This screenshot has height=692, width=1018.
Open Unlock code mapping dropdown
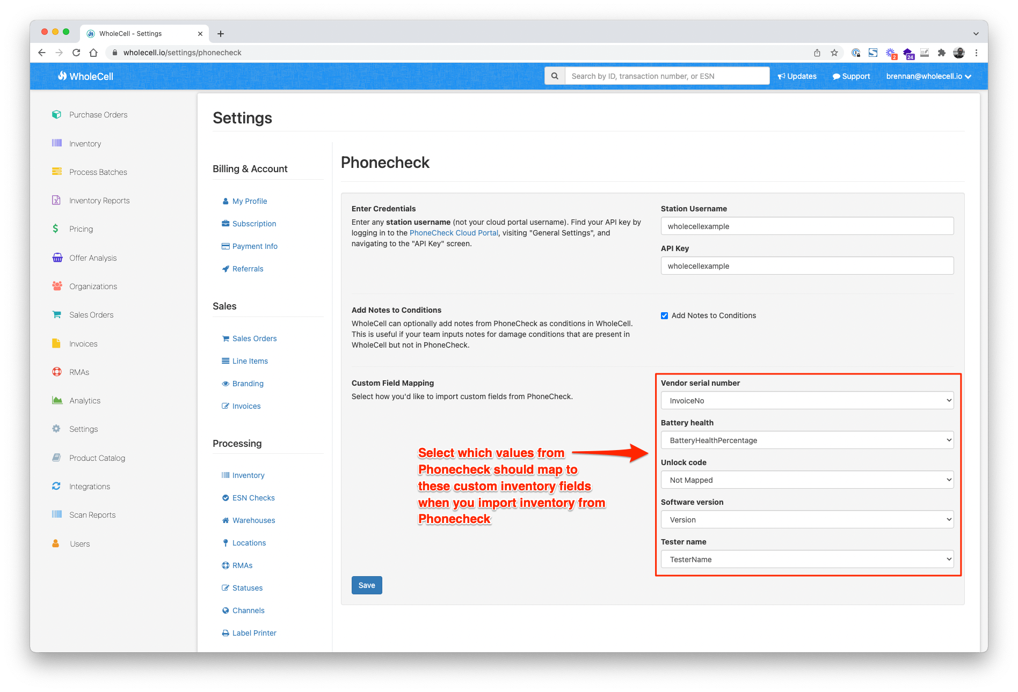pyautogui.click(x=807, y=480)
